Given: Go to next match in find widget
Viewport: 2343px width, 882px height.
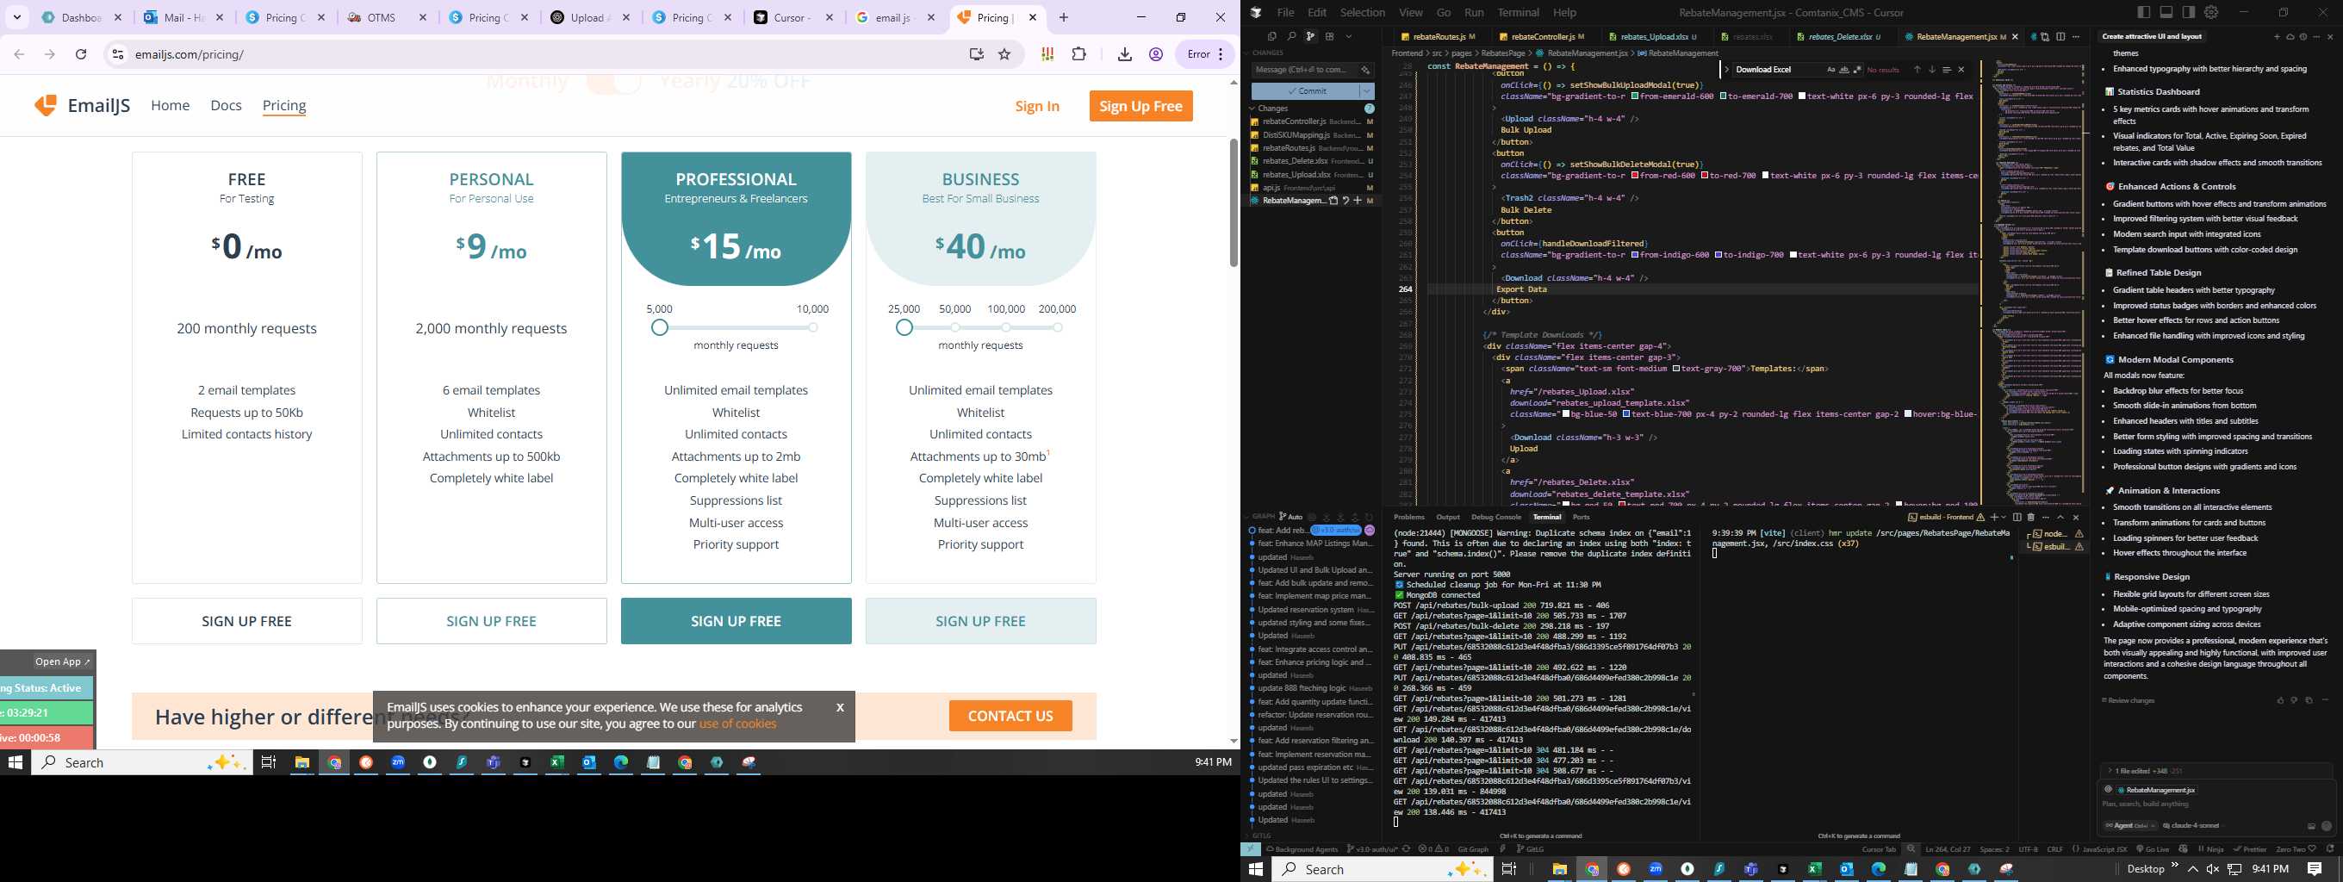Looking at the screenshot, I should click(1933, 70).
